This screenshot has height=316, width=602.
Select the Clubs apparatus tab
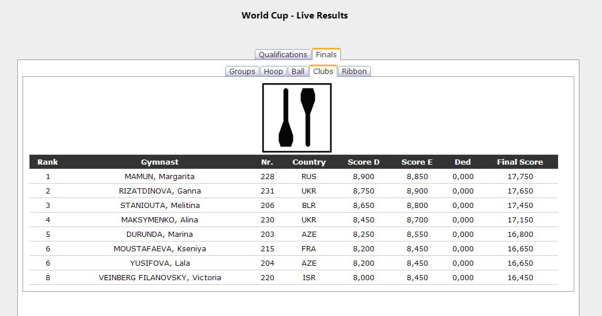[x=323, y=72]
